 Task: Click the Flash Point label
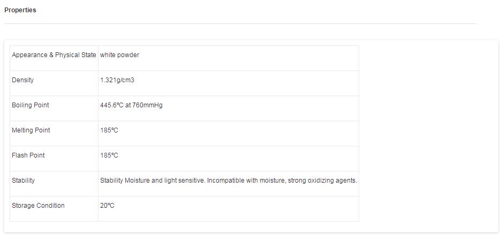[28, 155]
